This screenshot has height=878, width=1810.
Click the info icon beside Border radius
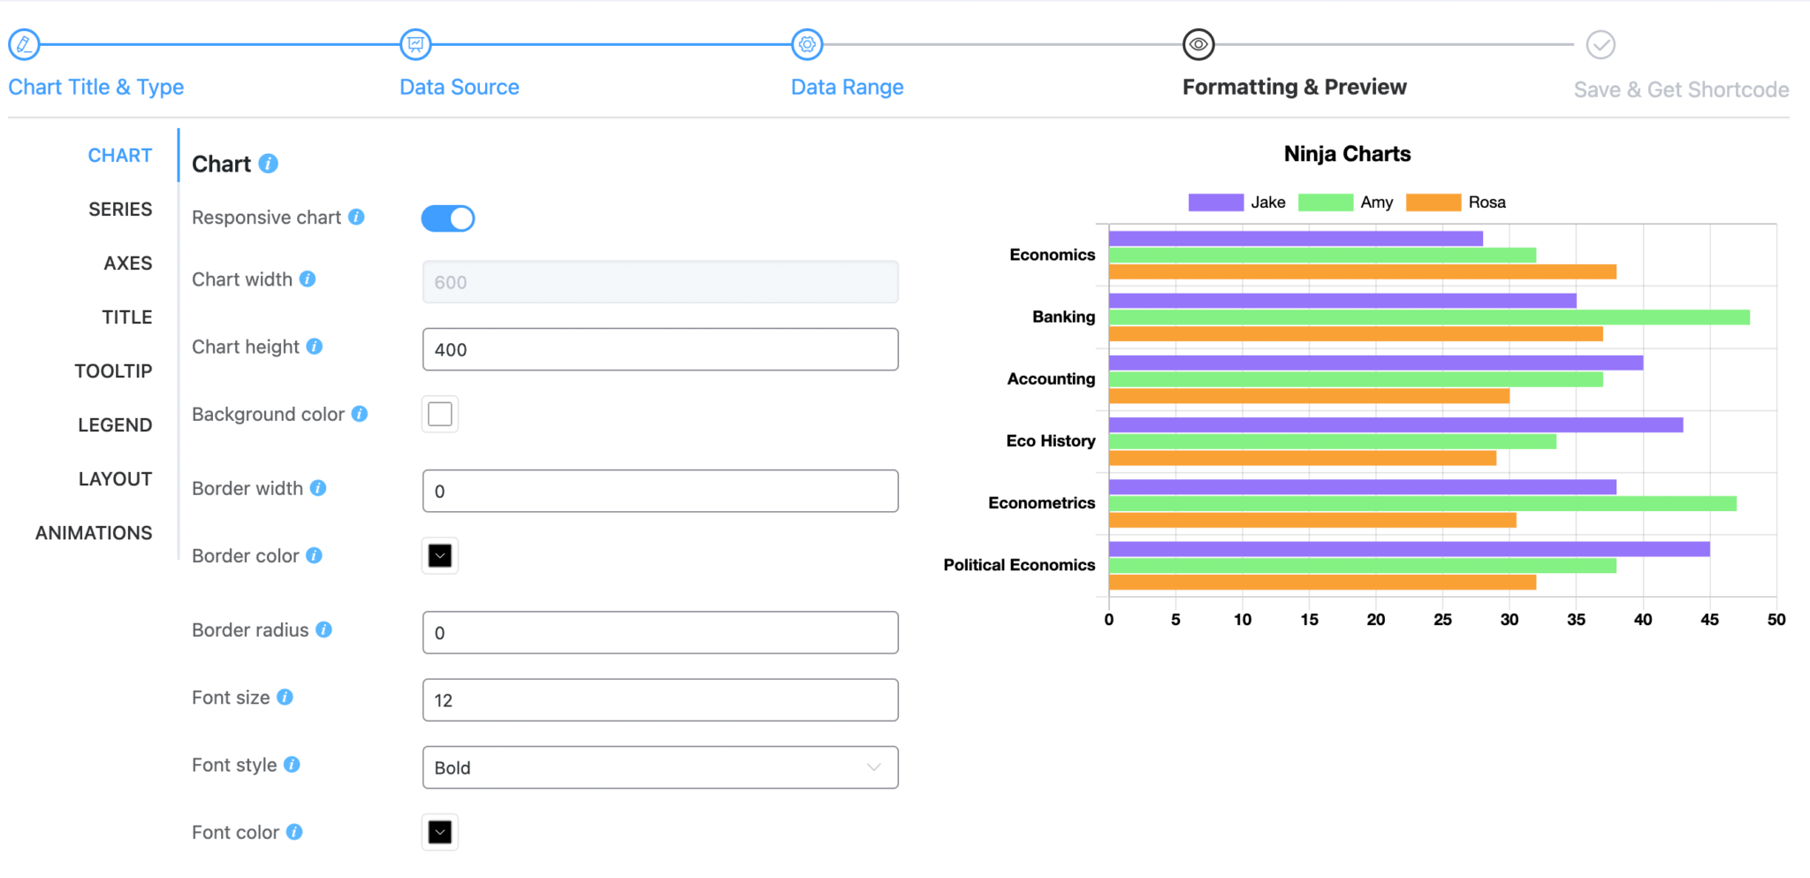pyautogui.click(x=324, y=630)
